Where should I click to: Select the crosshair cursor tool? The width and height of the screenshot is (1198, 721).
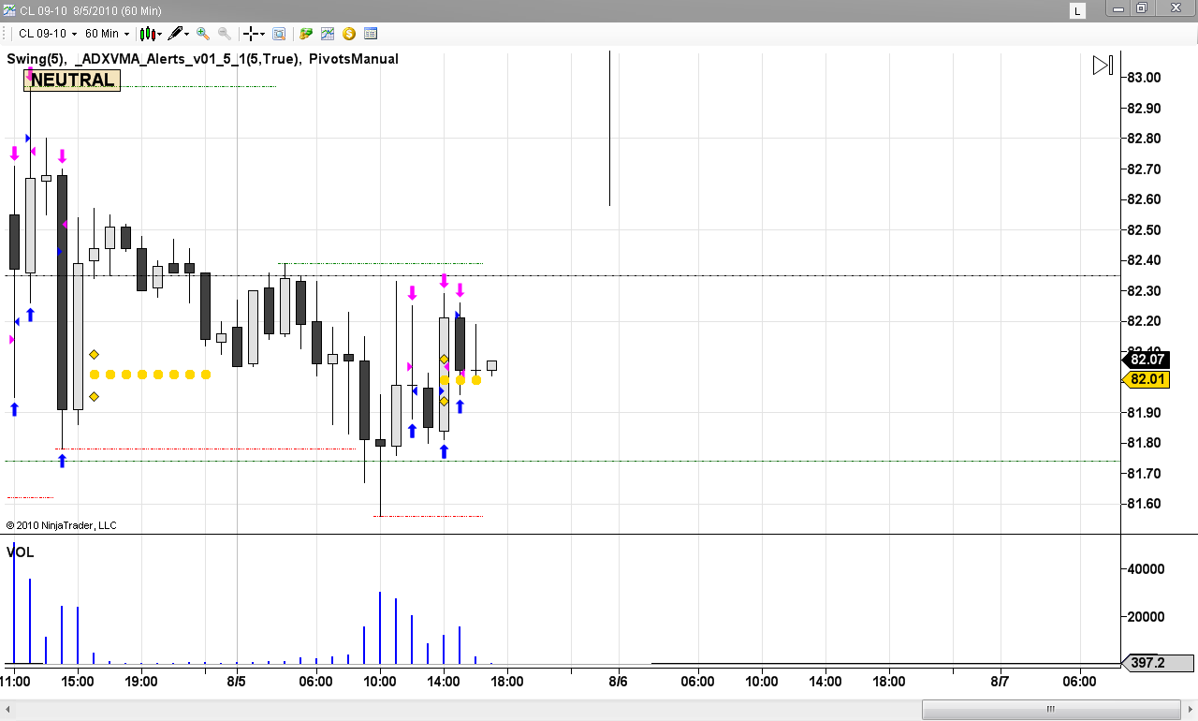pyautogui.click(x=250, y=34)
